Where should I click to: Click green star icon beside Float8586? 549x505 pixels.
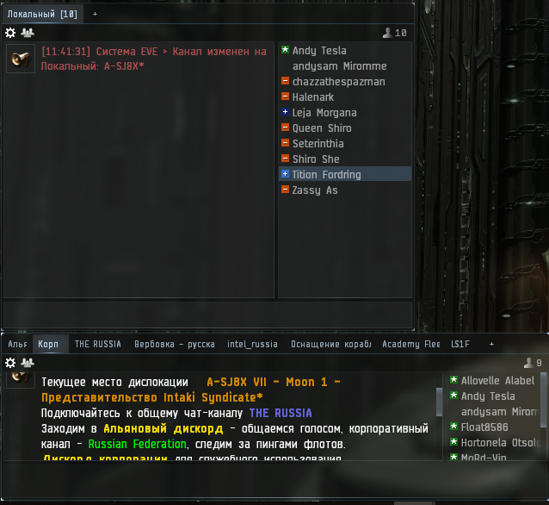[x=453, y=427]
